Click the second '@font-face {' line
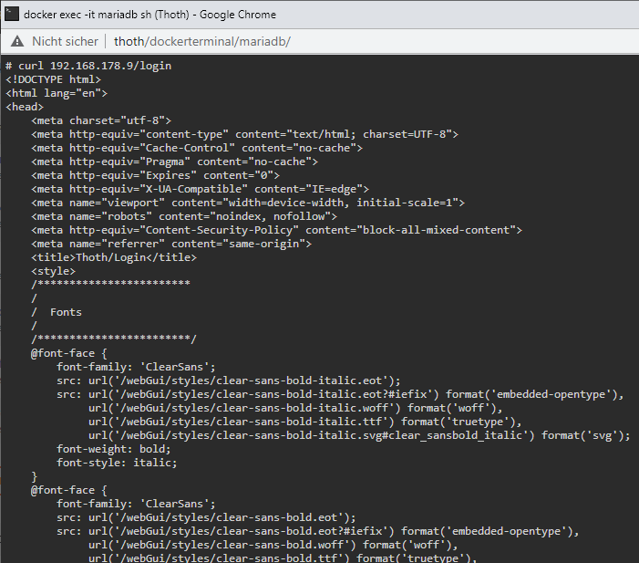 pyautogui.click(x=69, y=490)
